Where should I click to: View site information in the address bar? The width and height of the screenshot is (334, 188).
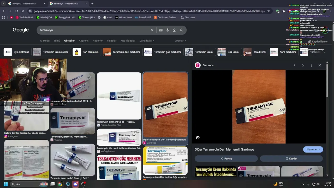(x=31, y=11)
